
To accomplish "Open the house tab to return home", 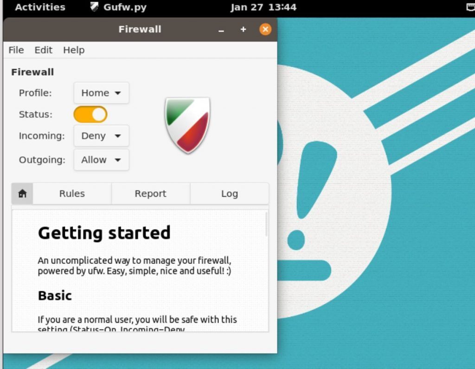I will 22,194.
